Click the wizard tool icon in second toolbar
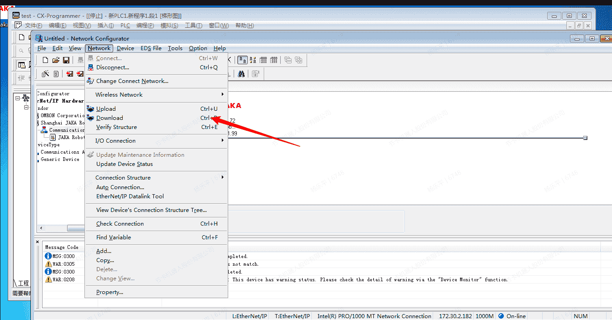 45,74
